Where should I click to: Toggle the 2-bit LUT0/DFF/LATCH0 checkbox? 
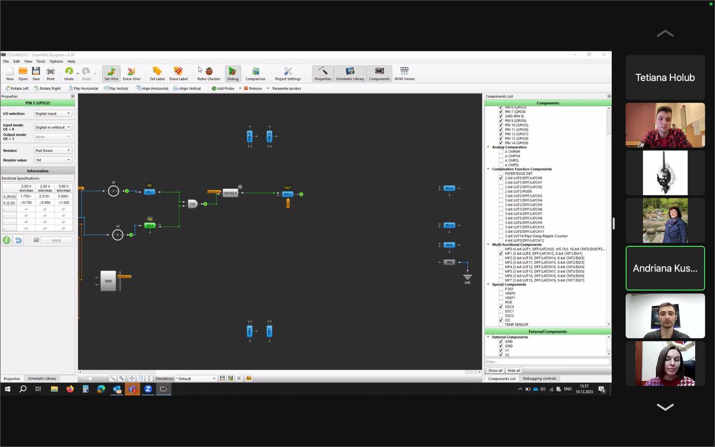(501, 178)
